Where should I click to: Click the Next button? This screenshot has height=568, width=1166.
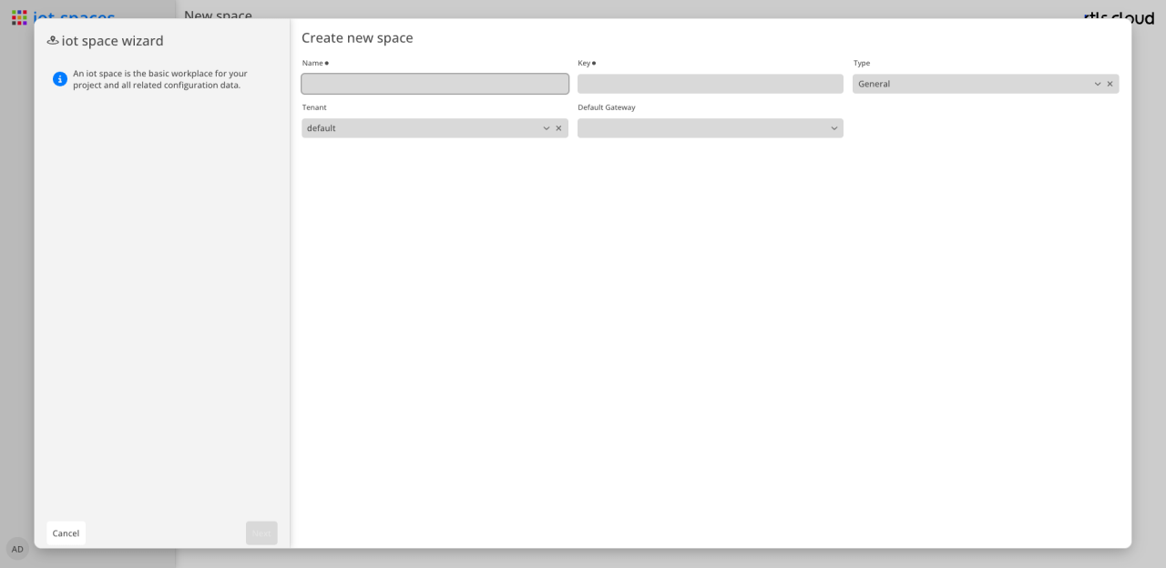[261, 533]
